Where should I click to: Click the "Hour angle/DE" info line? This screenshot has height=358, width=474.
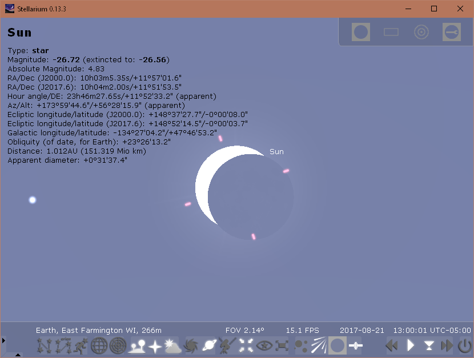coord(112,96)
